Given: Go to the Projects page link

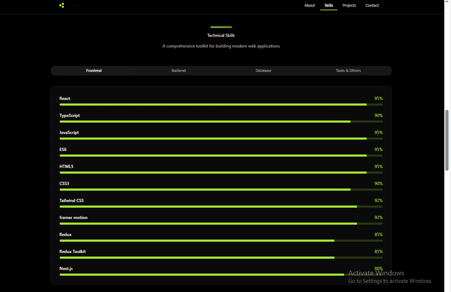Looking at the screenshot, I should 349,5.
